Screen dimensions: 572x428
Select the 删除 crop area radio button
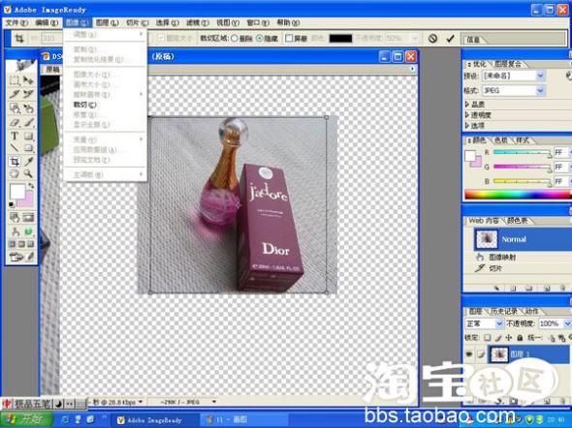point(235,38)
